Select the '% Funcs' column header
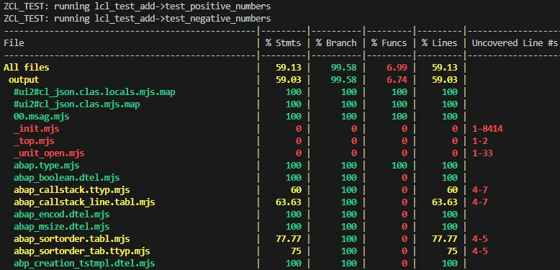 [389, 43]
